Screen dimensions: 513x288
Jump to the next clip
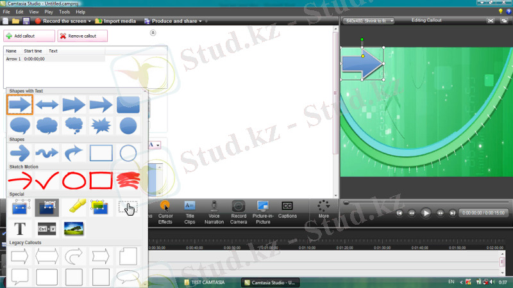453,213
